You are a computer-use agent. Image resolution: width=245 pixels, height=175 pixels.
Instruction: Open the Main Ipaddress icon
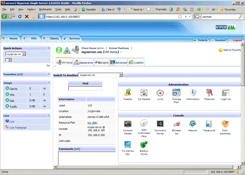coord(225,124)
